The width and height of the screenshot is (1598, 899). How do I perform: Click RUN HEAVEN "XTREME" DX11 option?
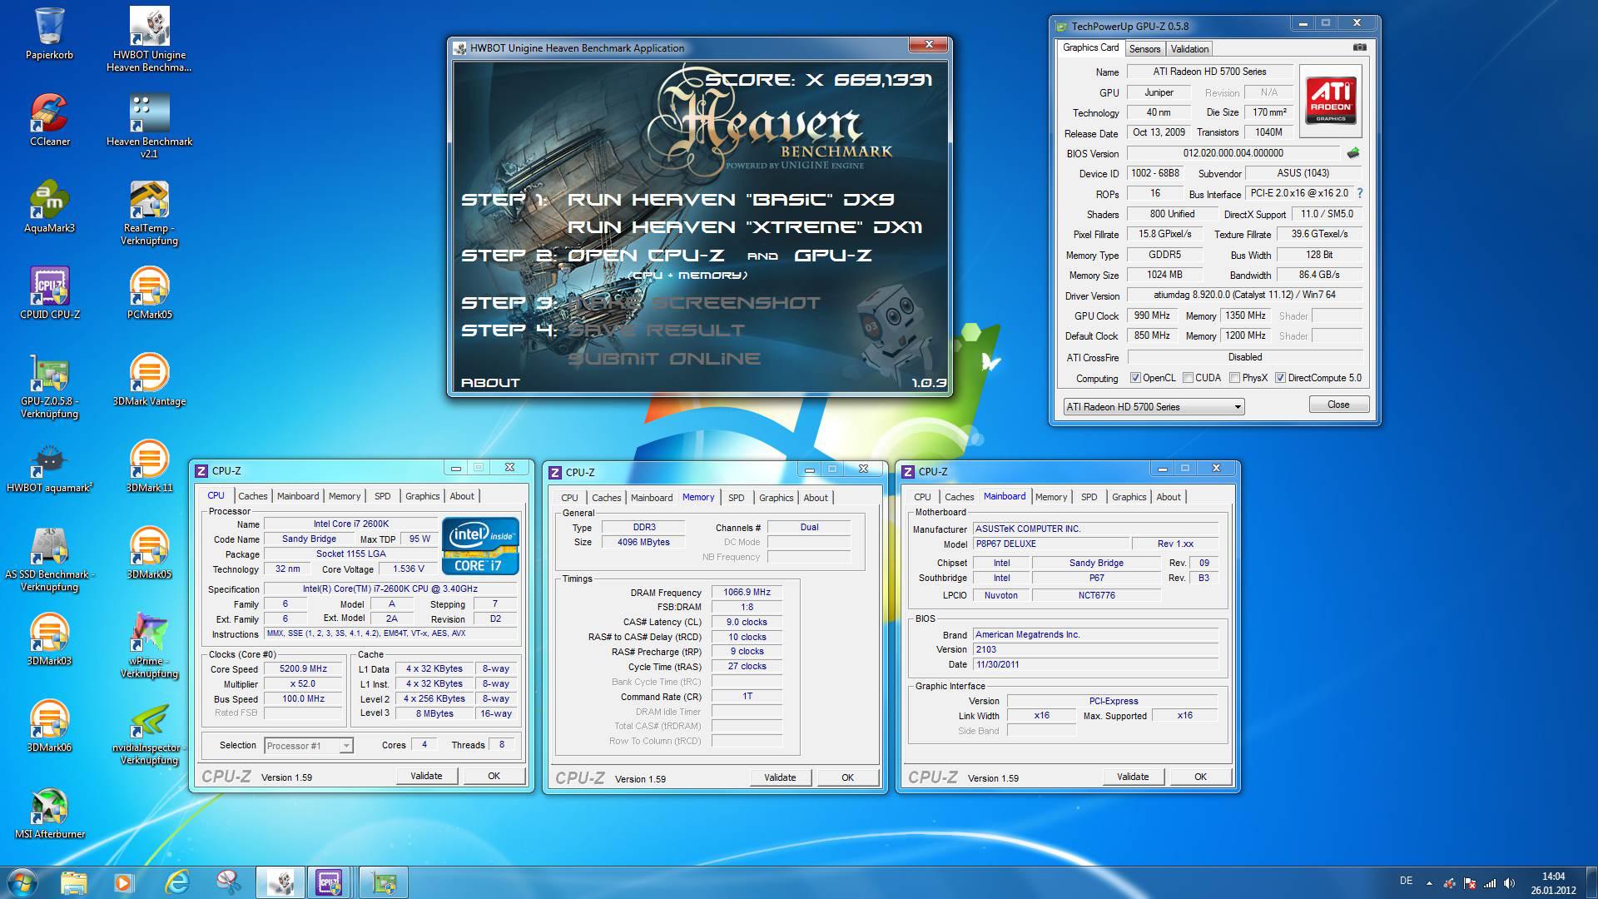click(744, 227)
